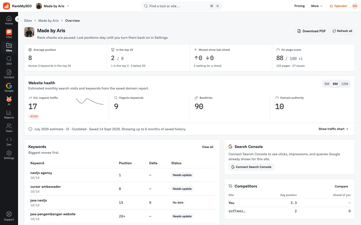Open the More dropdown menu
Image resolution: width=361 pixels, height=225 pixels.
[317, 6]
